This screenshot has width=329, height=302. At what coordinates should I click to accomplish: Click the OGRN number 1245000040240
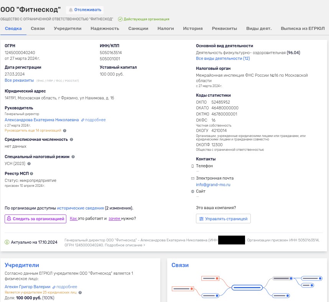[20, 53]
